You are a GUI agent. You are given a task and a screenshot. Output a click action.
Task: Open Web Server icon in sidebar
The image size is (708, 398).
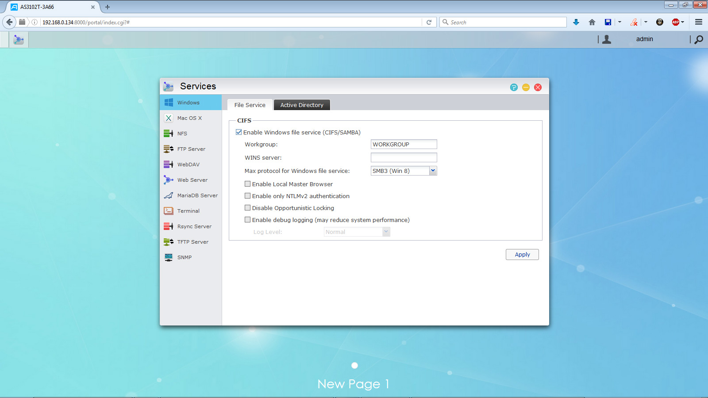tap(169, 180)
